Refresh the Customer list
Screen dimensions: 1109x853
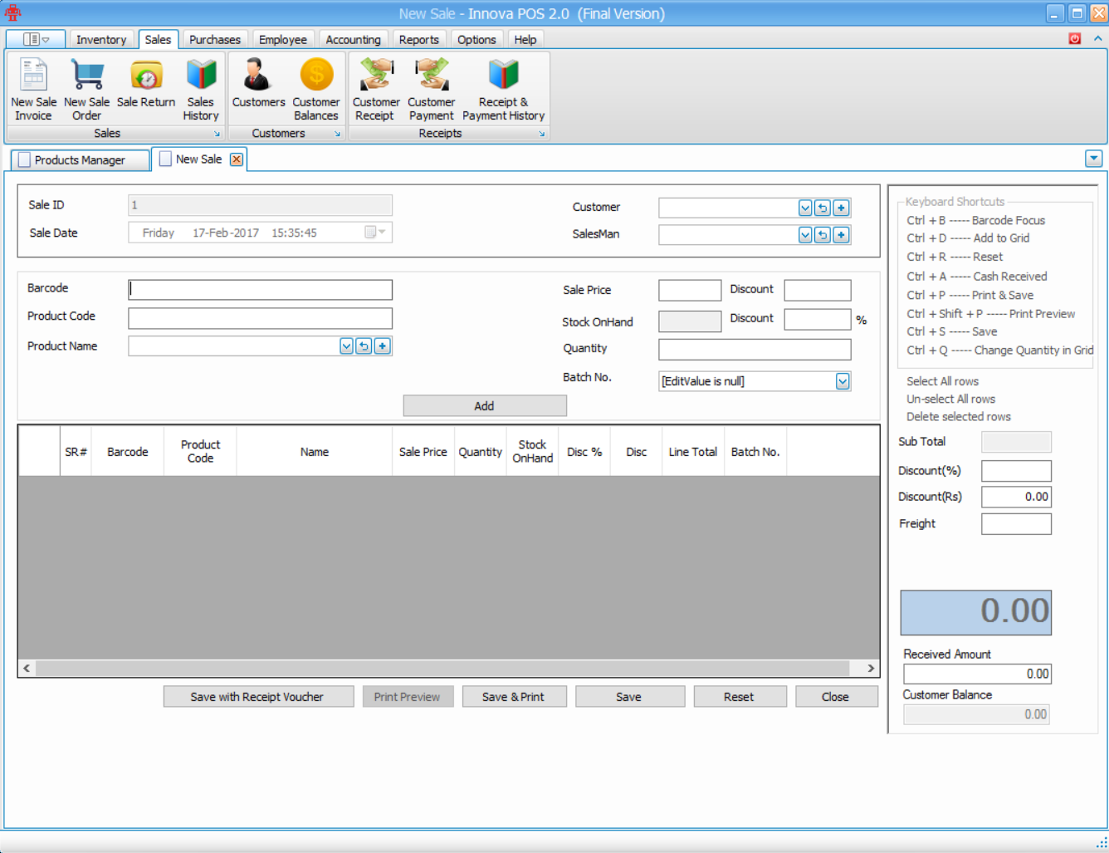point(823,208)
